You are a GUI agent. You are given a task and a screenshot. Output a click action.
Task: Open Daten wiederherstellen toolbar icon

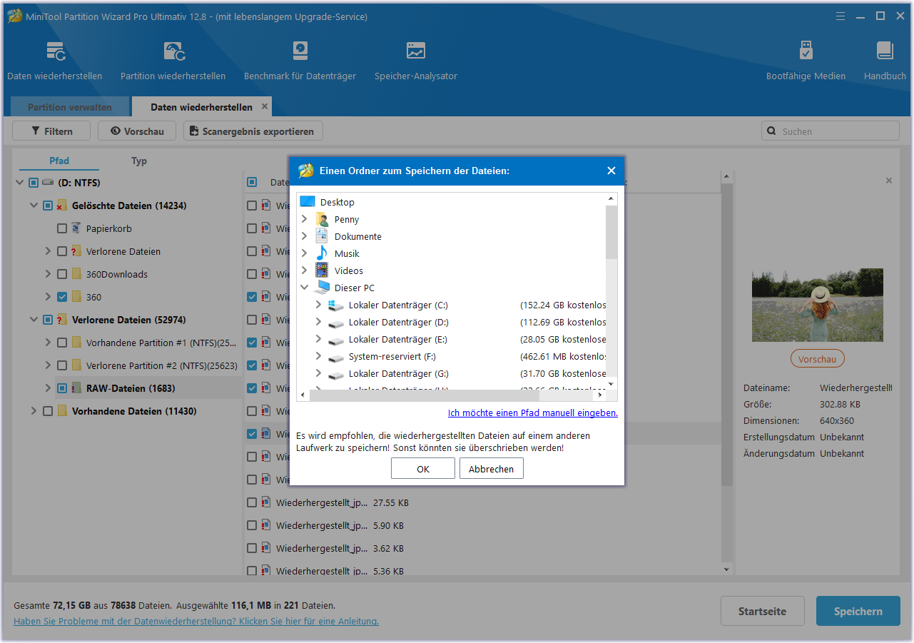[56, 51]
